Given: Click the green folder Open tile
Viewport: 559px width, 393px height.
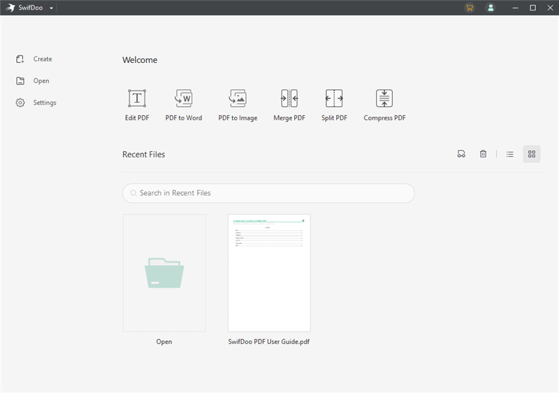Looking at the screenshot, I should (x=164, y=273).
